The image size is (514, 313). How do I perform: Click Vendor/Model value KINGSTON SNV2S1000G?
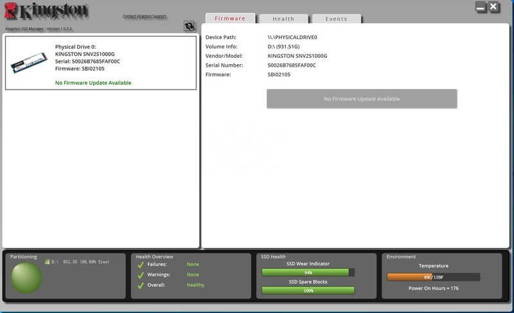(297, 56)
